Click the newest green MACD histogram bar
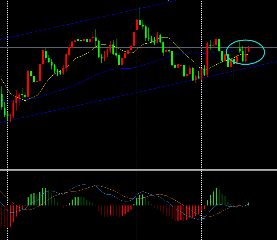The height and width of the screenshot is (240, 277). pos(249,204)
